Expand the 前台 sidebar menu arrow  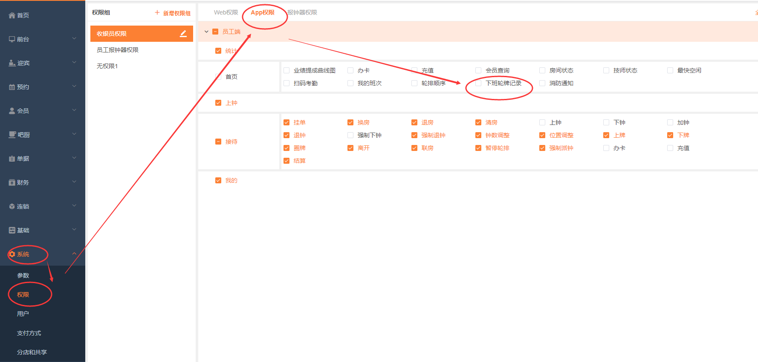[x=74, y=38]
